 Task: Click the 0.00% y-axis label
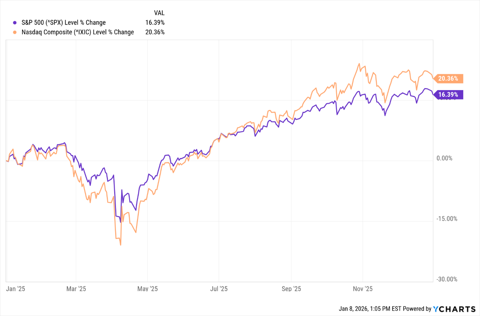pos(444,158)
